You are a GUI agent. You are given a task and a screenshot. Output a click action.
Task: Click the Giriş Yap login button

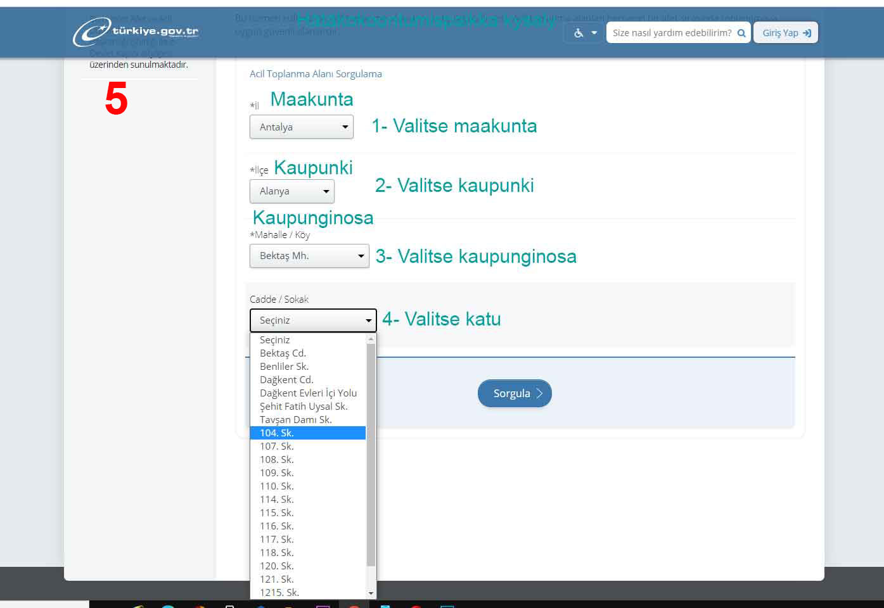pyautogui.click(x=786, y=33)
